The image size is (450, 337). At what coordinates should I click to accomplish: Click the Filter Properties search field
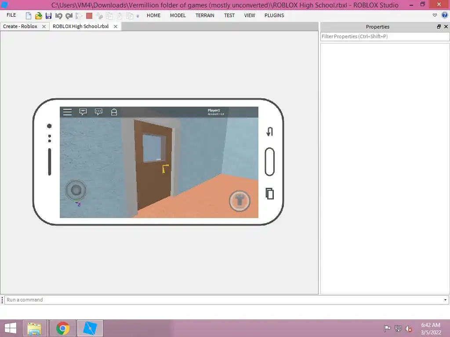tap(385, 36)
